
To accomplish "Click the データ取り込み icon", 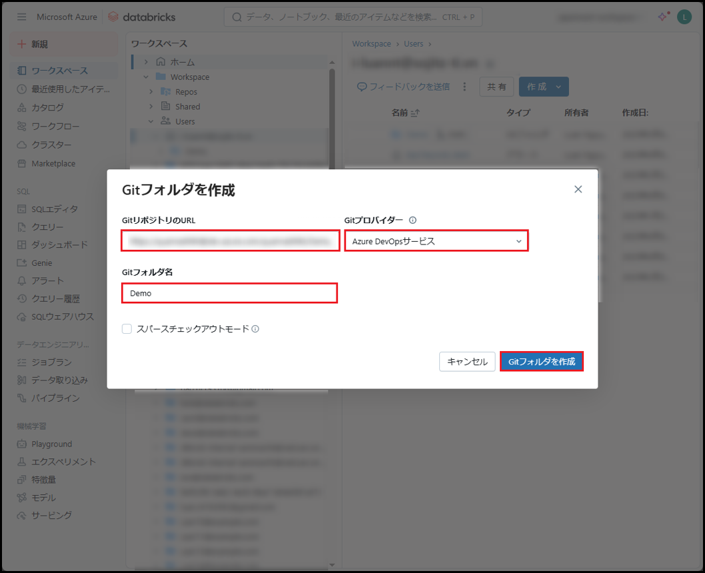I will pos(21,380).
